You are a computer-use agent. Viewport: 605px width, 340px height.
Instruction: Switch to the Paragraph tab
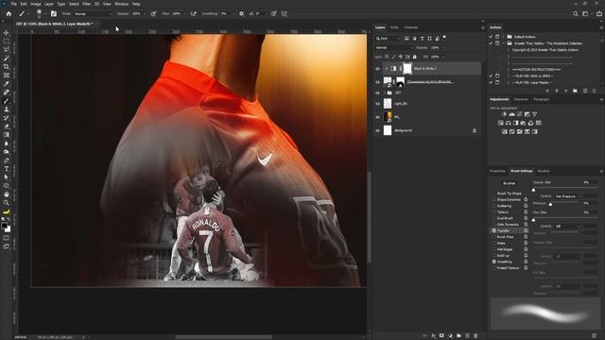click(541, 99)
